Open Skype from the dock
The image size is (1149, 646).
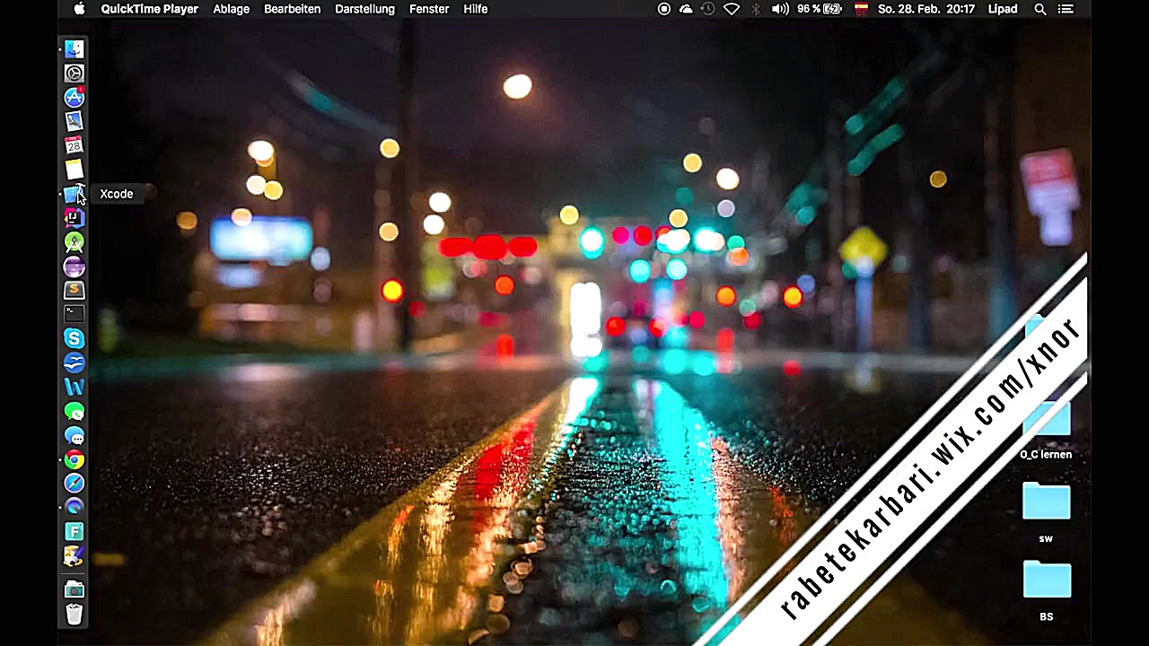(x=74, y=338)
